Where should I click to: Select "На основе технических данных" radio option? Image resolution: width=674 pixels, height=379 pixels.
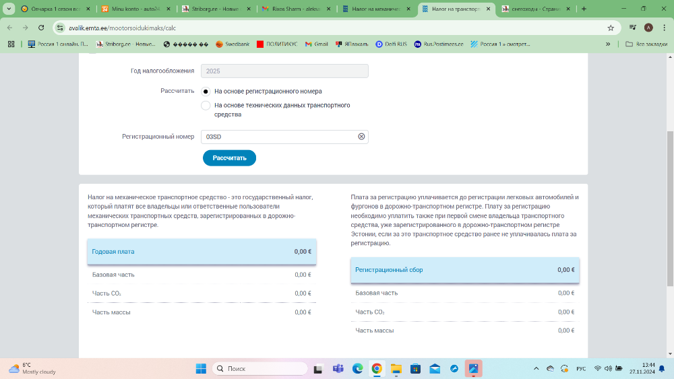point(206,106)
